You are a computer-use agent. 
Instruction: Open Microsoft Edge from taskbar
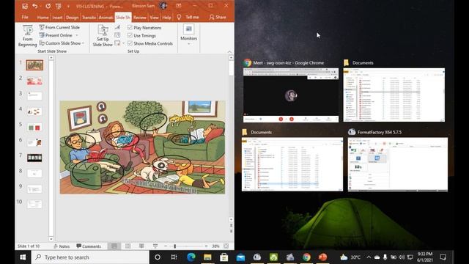pyautogui.click(x=191, y=257)
